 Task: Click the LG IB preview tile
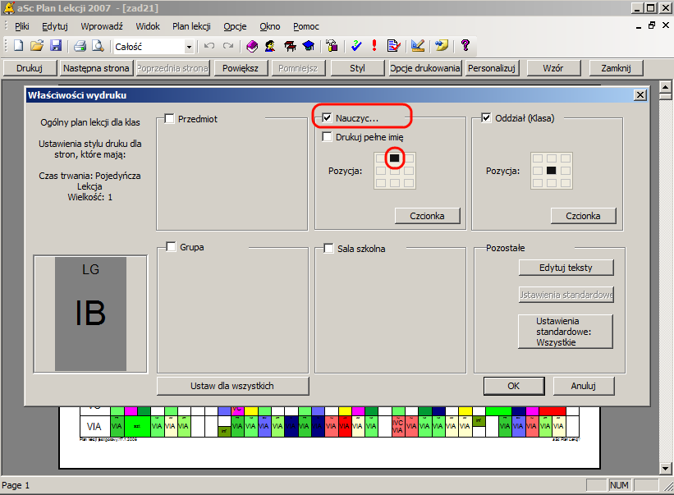click(x=90, y=314)
